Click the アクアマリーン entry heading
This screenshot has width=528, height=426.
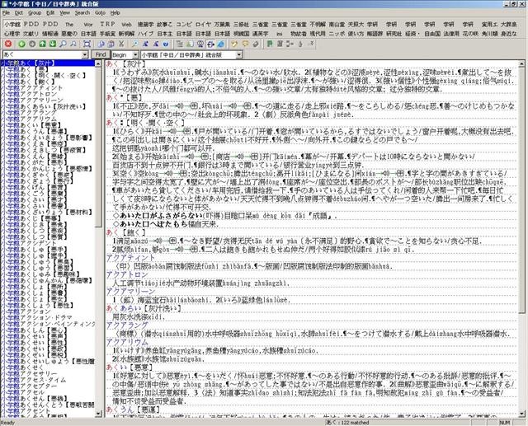130,292
